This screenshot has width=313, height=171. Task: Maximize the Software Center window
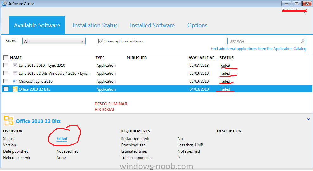tap(297, 4)
